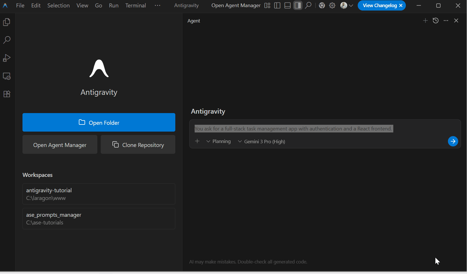
Task: Open Run and Debug view
Action: click(7, 58)
